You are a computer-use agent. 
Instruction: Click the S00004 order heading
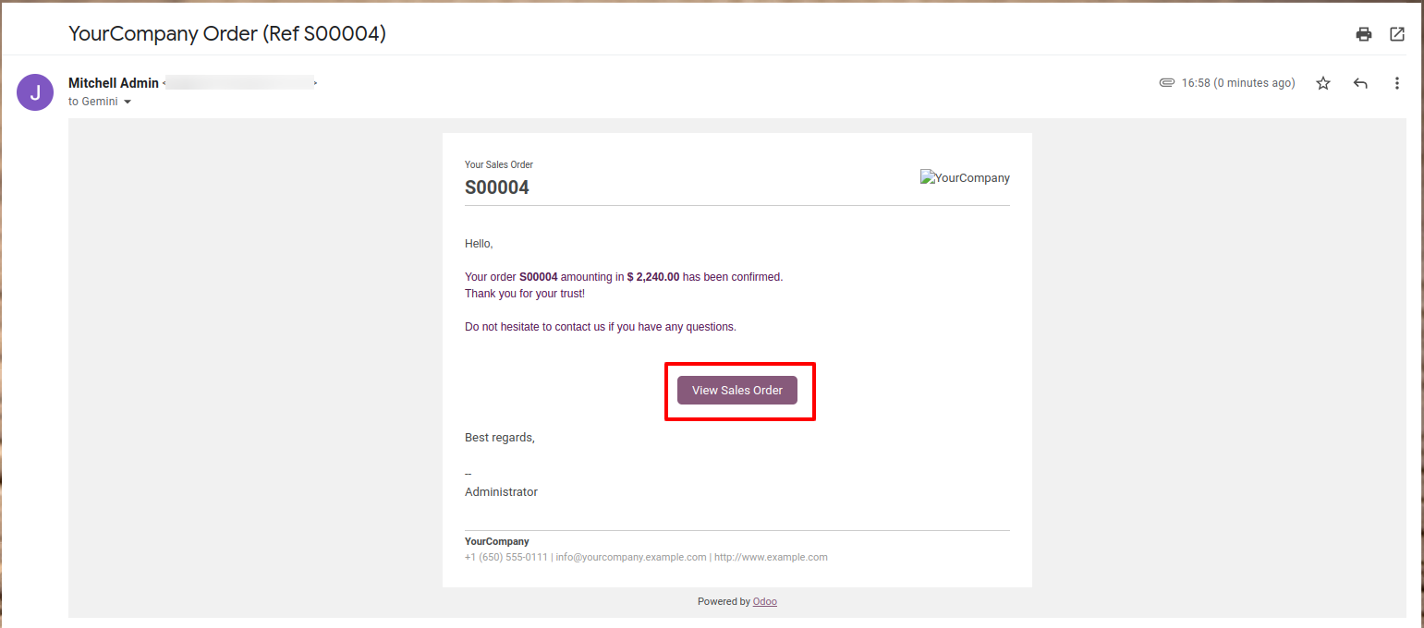tap(497, 187)
